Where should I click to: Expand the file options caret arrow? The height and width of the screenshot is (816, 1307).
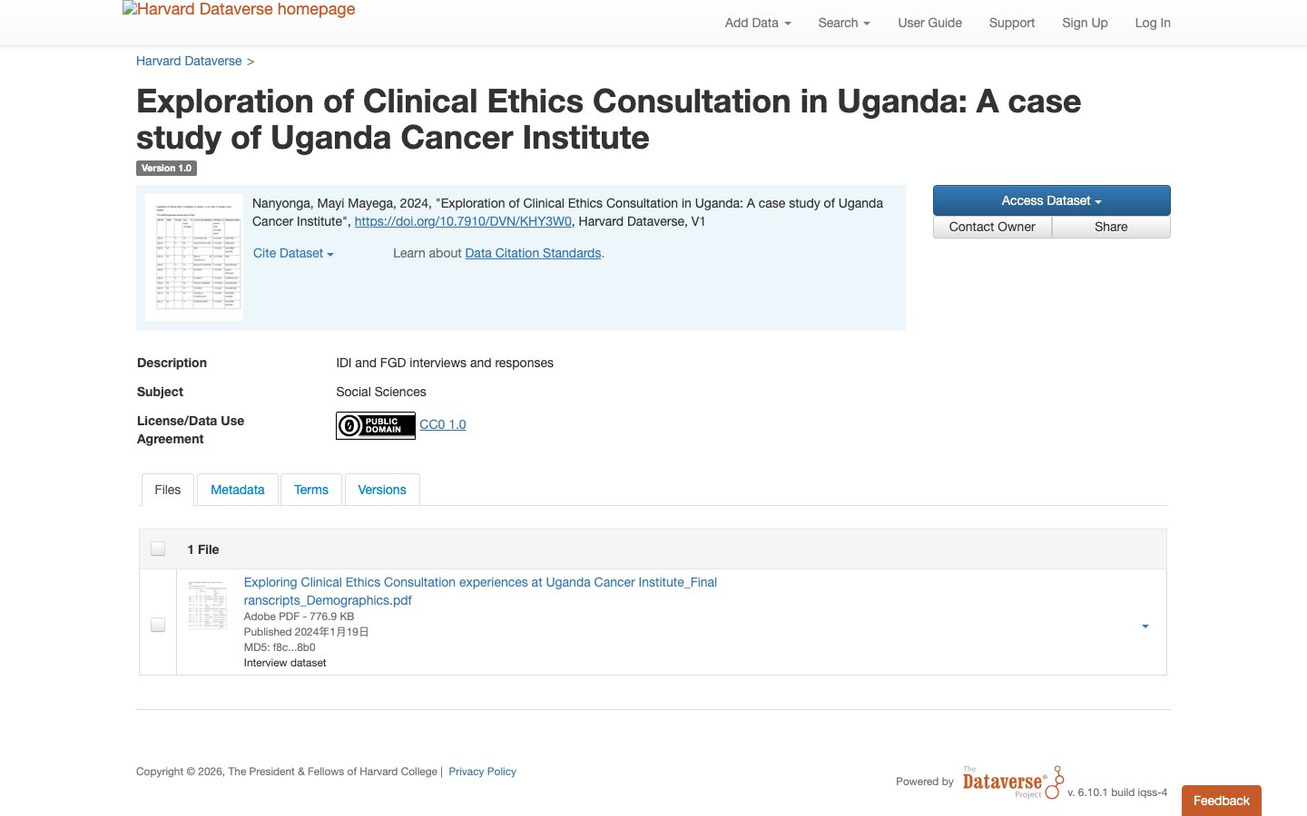(x=1145, y=626)
